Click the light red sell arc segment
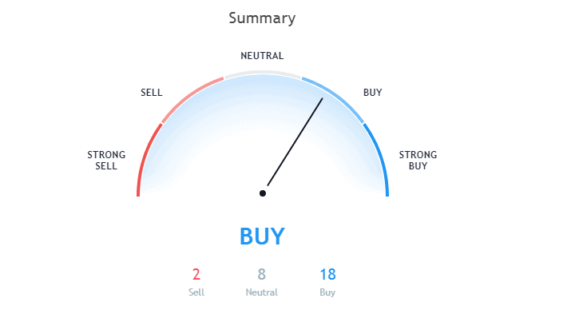Image resolution: width=571 pixels, height=314 pixels. click(188, 97)
